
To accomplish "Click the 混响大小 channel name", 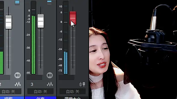I will [73, 98].
